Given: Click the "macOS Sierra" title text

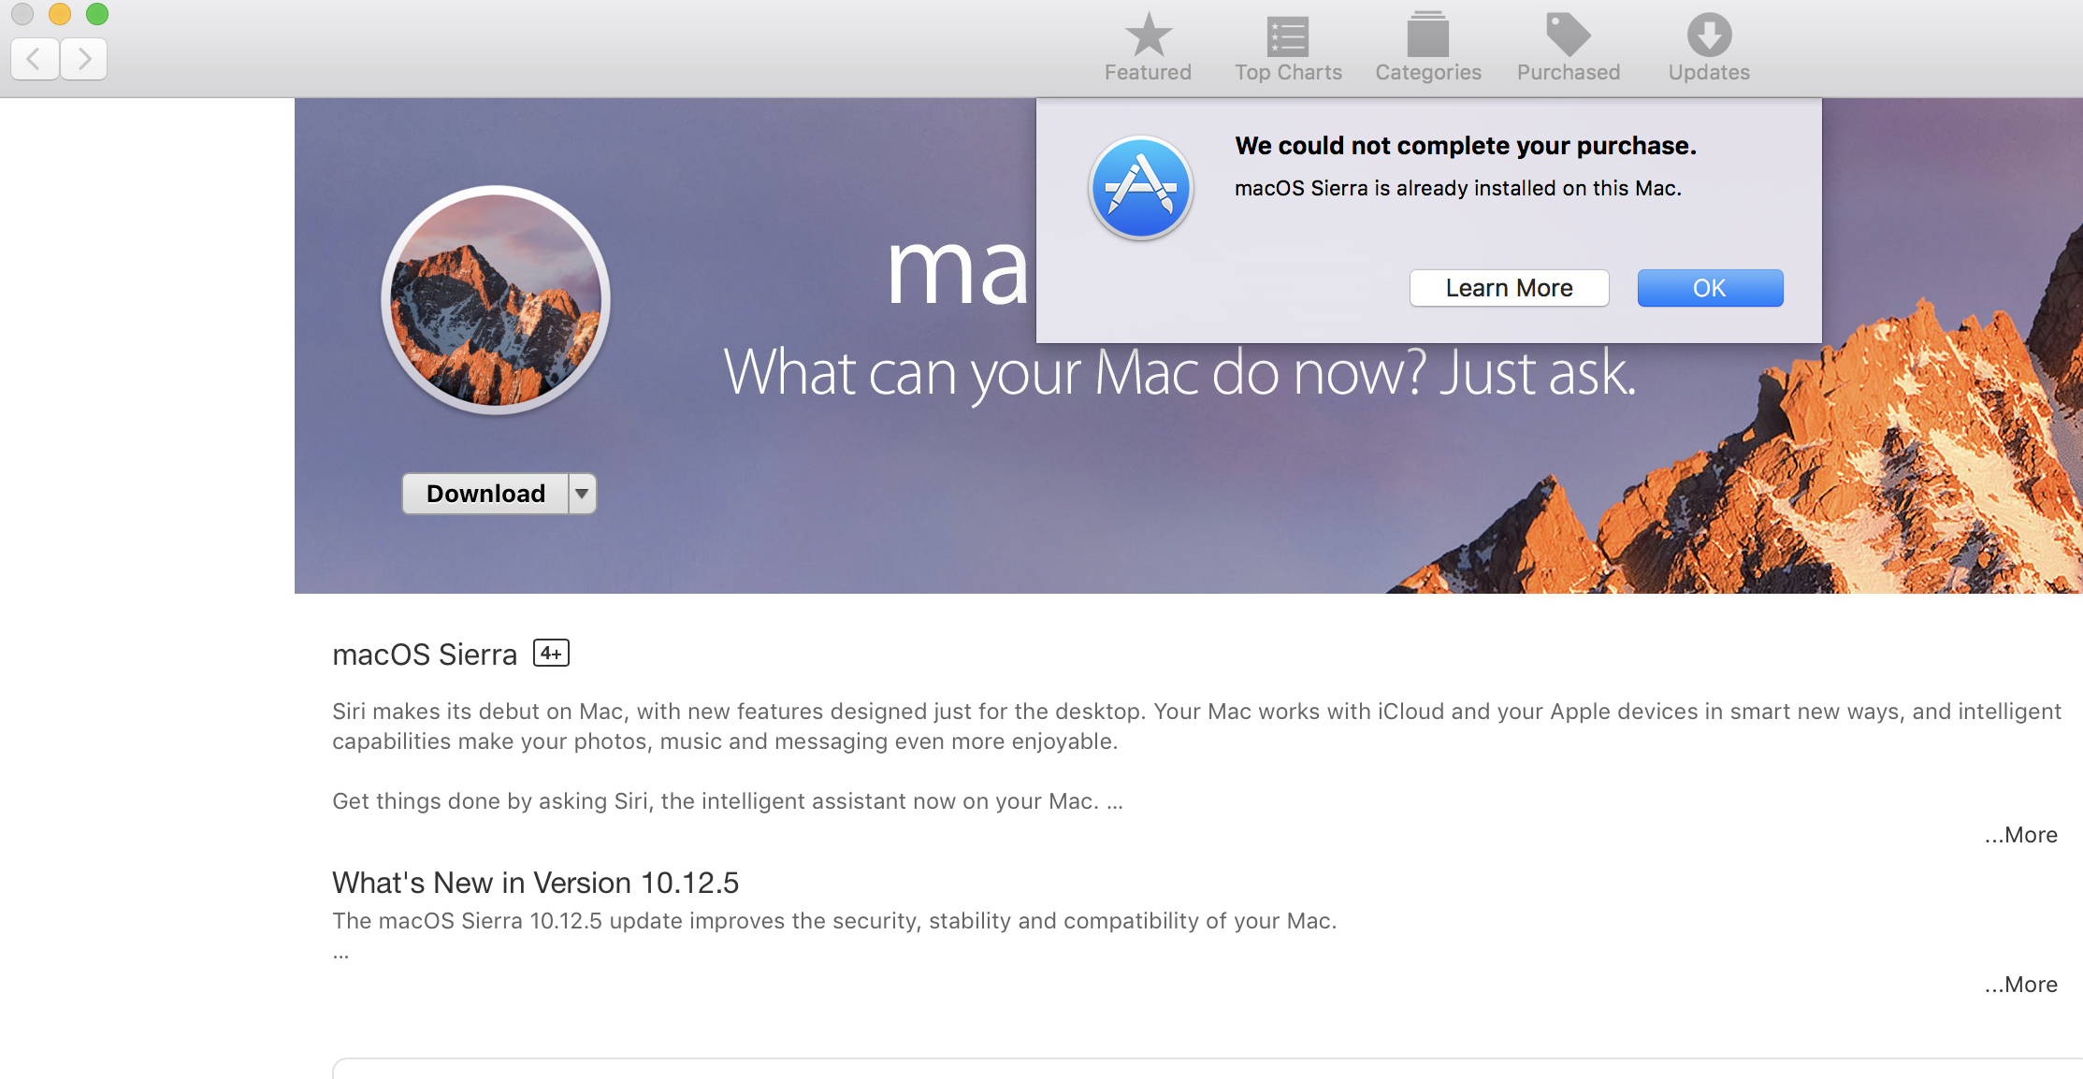Looking at the screenshot, I should point(425,655).
